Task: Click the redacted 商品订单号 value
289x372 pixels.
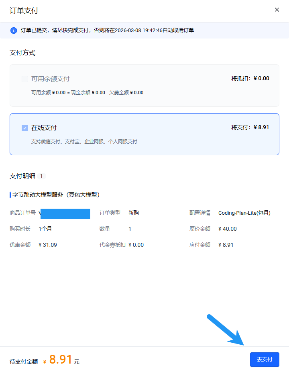Action: 65,213
